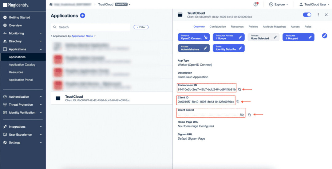Reveal Client Secret with eye icon
Viewport: 332px width, 169px height.
(242, 115)
